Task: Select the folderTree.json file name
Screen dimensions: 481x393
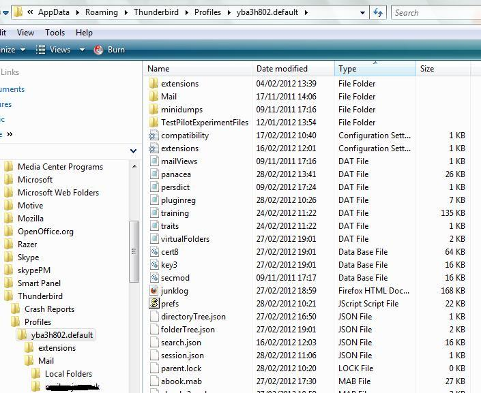Action: tap(188, 329)
